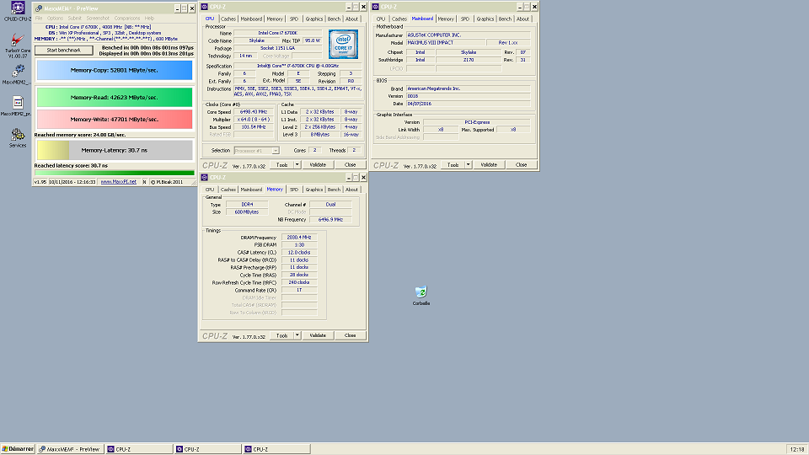Switch to MaxxMEM PreView taskbar button
Viewport: 809px width, 455px height.
click(x=70, y=449)
